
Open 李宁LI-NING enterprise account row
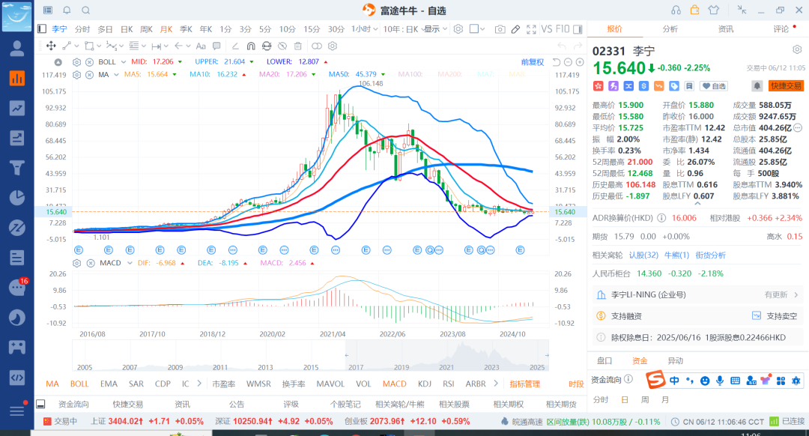(697, 294)
